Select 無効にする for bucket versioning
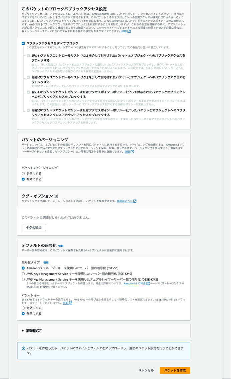 click(23, 173)
